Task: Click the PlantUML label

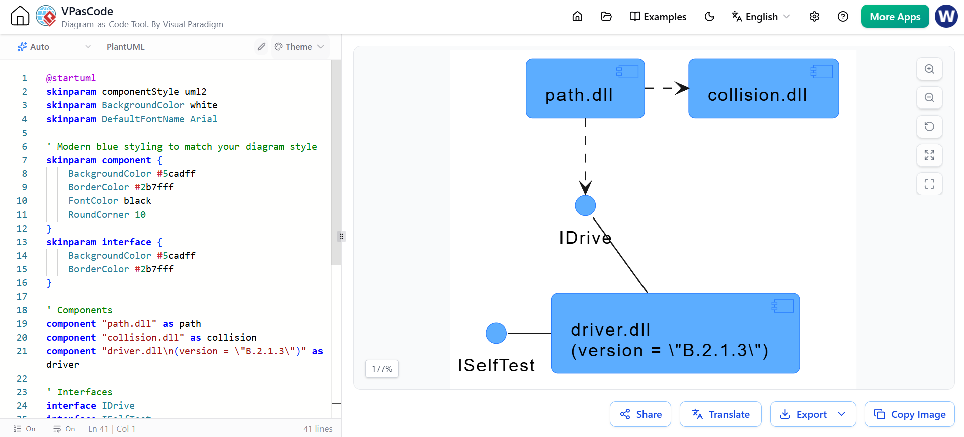Action: click(126, 47)
